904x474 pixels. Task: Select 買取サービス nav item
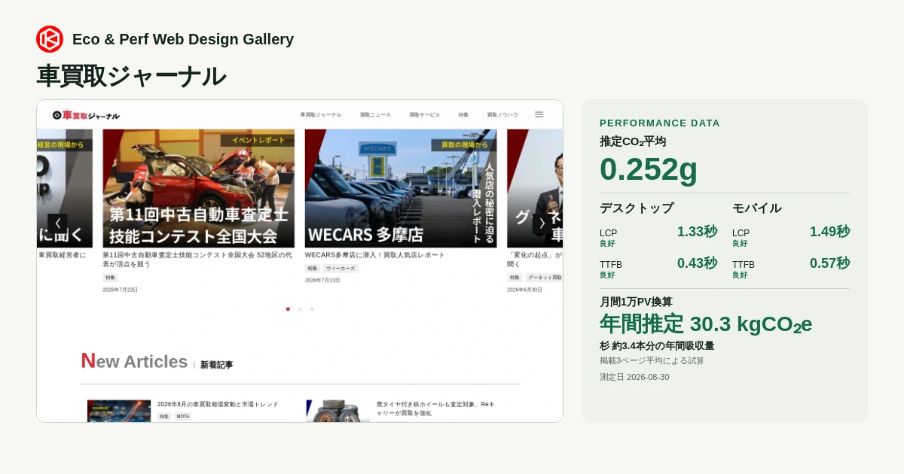(x=425, y=115)
